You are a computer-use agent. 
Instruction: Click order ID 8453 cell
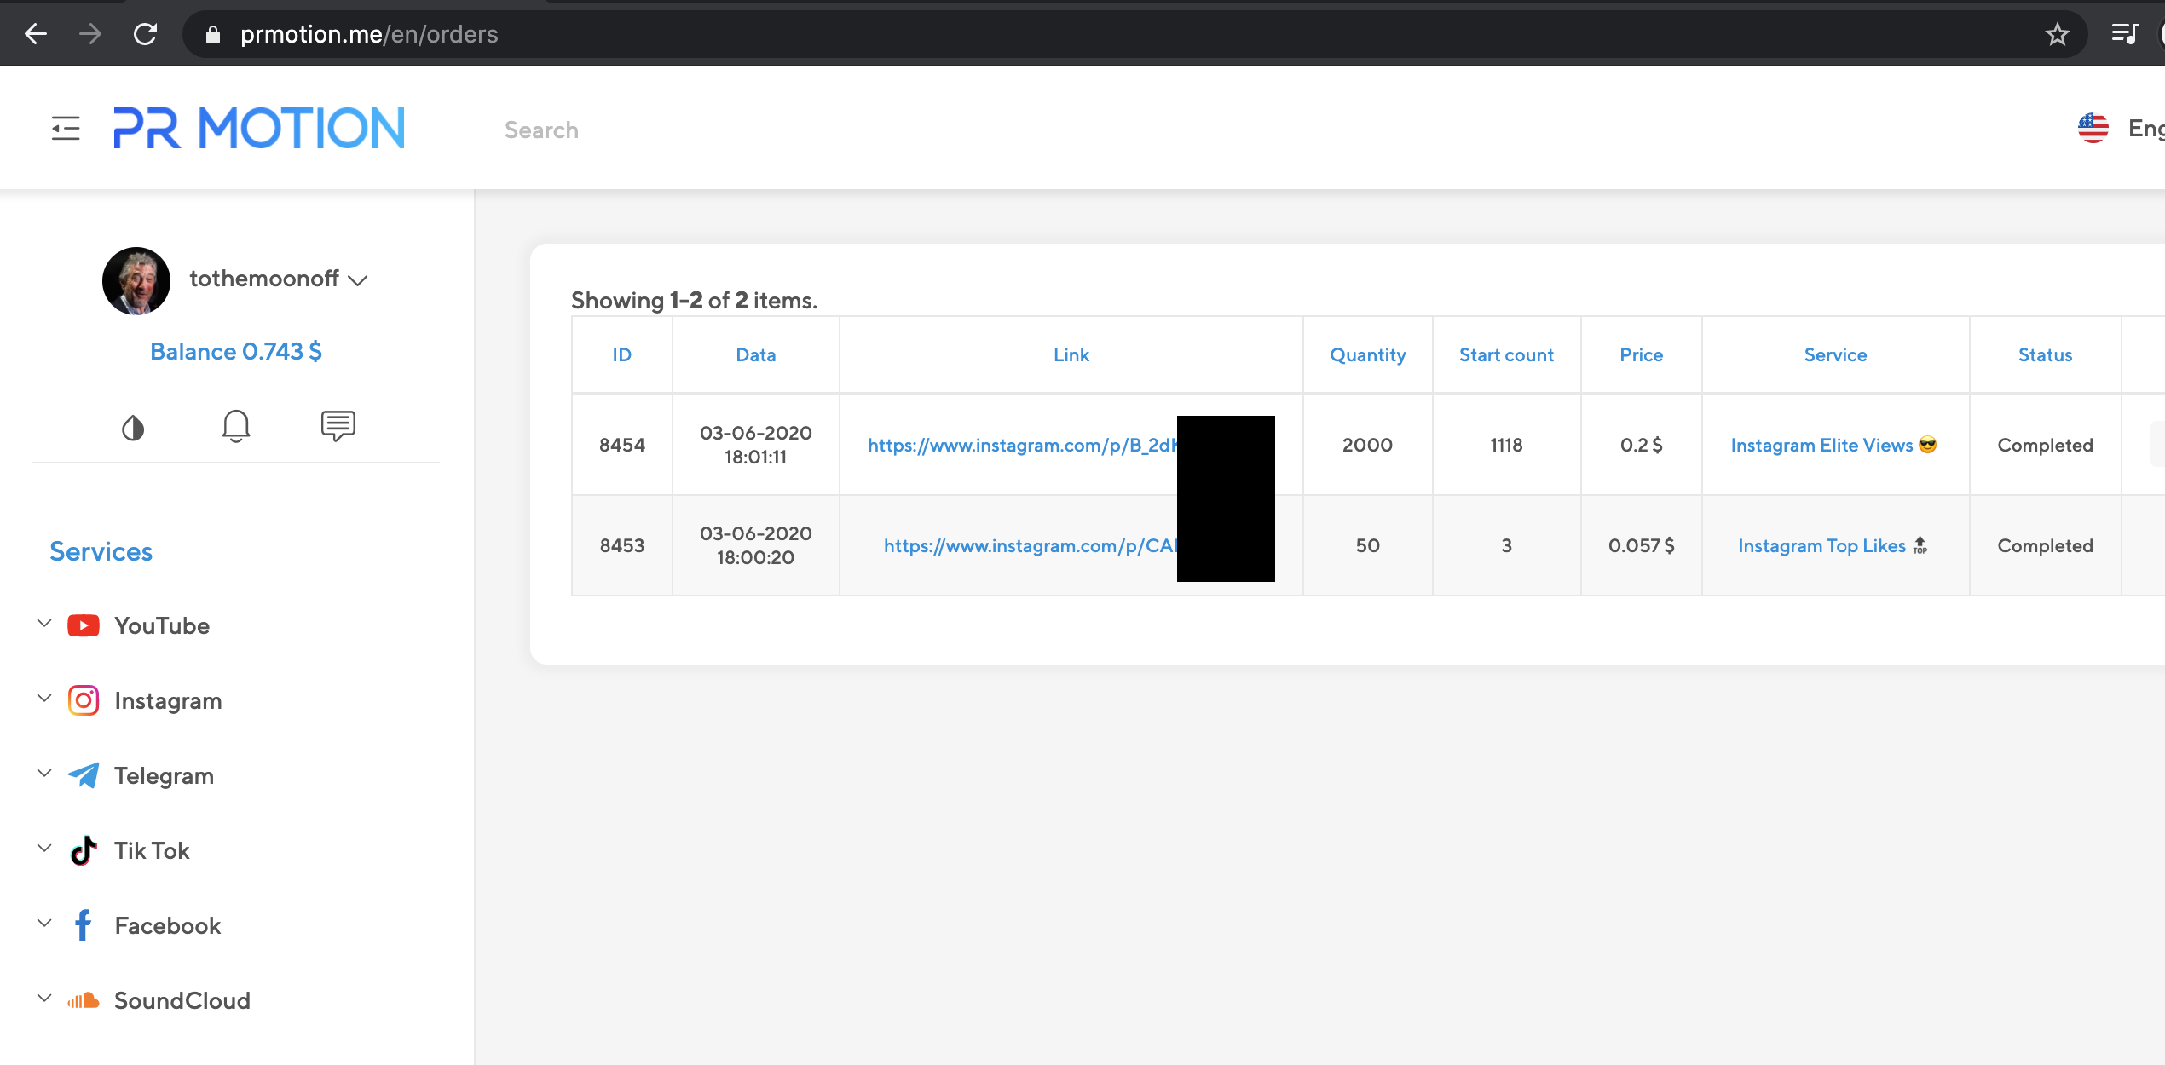[621, 545]
